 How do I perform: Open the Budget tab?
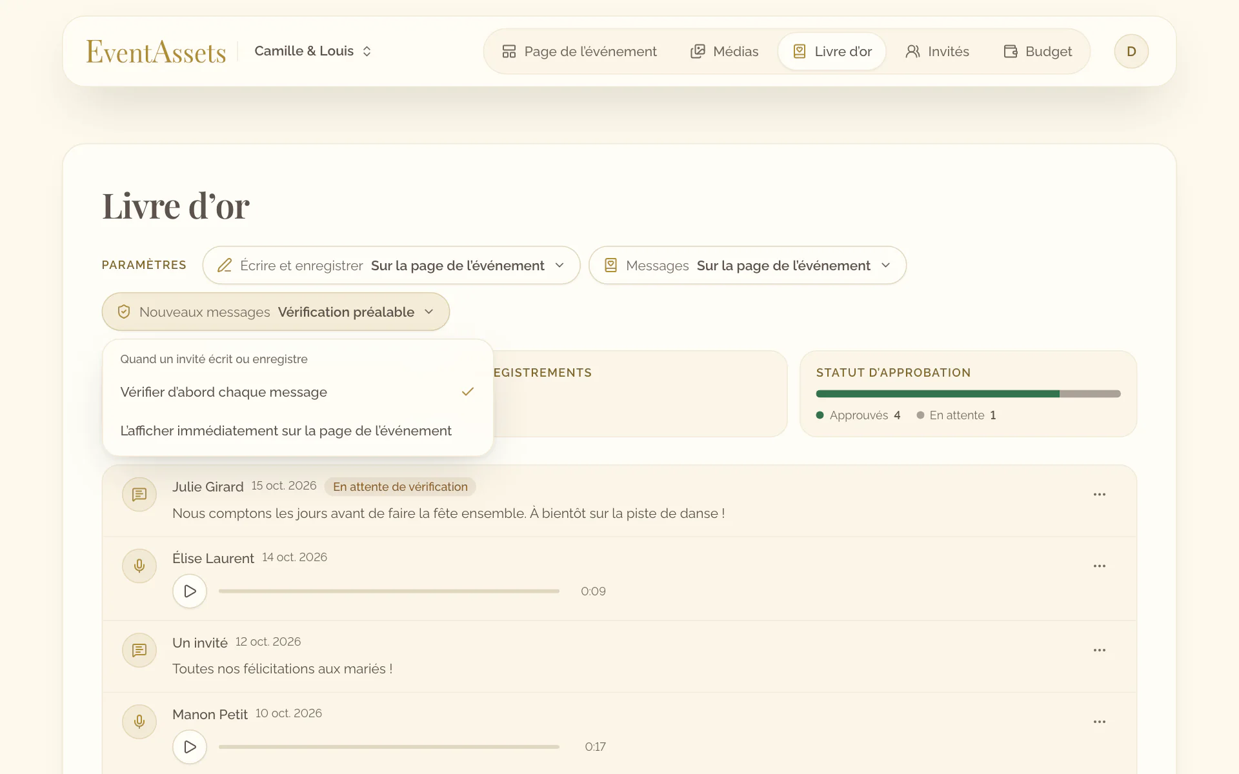[1038, 52]
